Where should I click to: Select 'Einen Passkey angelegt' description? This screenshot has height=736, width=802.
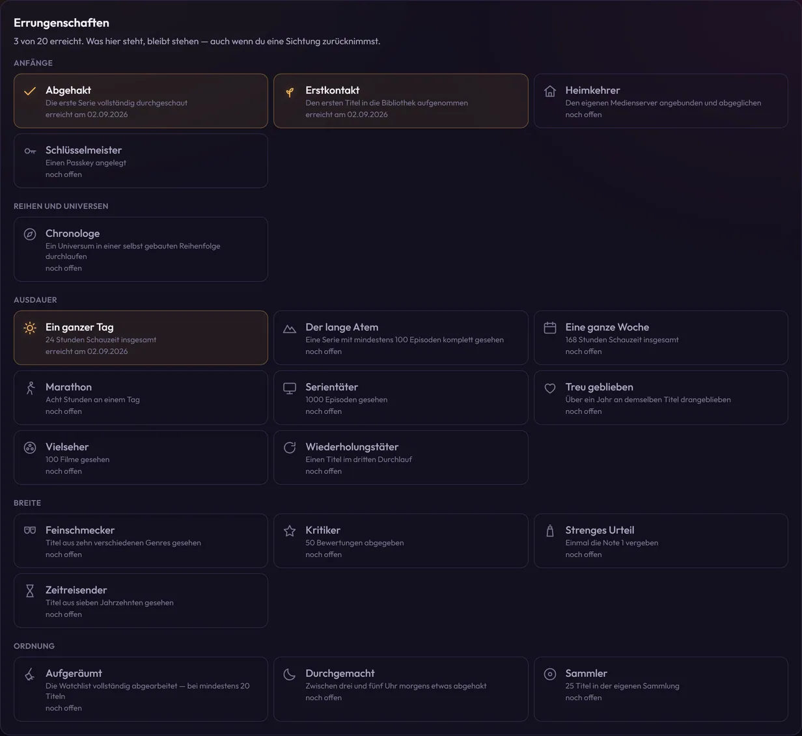[x=86, y=163]
